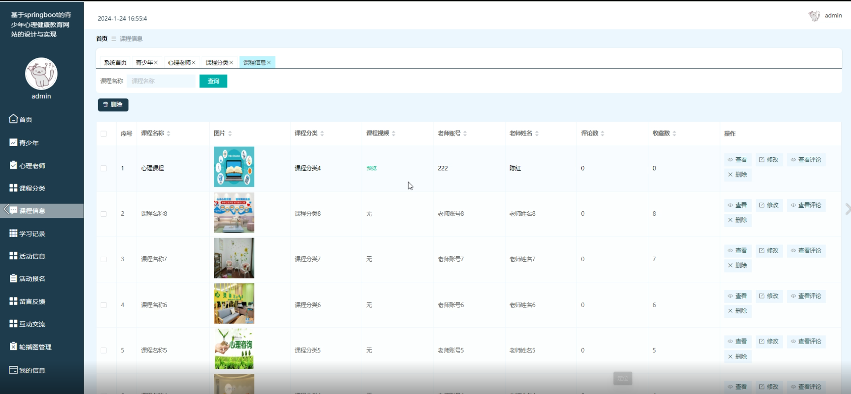851x394 pixels.
Task: Open the 心理课程 course image thumbnail
Action: (234, 167)
